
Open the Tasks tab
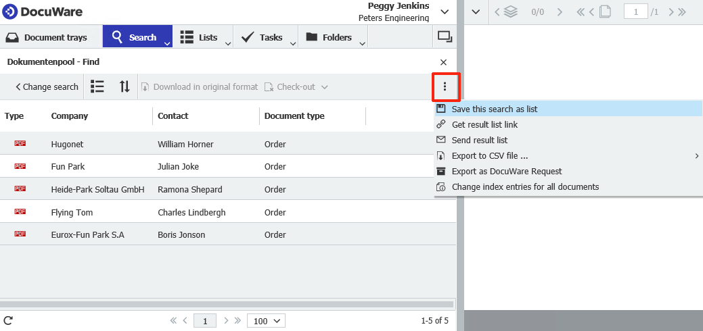pyautogui.click(x=263, y=37)
